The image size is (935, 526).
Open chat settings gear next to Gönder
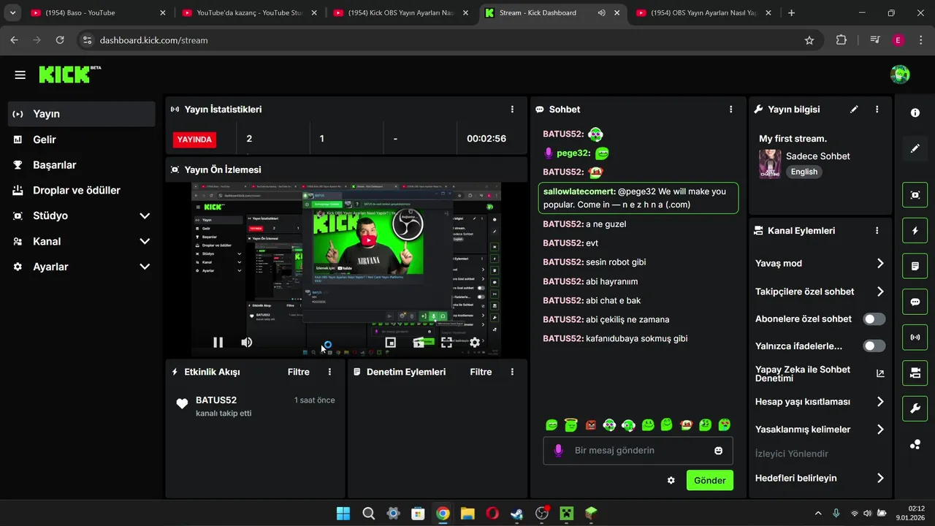tap(671, 480)
